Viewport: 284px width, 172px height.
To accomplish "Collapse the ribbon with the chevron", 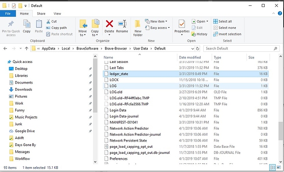I will pos(273,14).
